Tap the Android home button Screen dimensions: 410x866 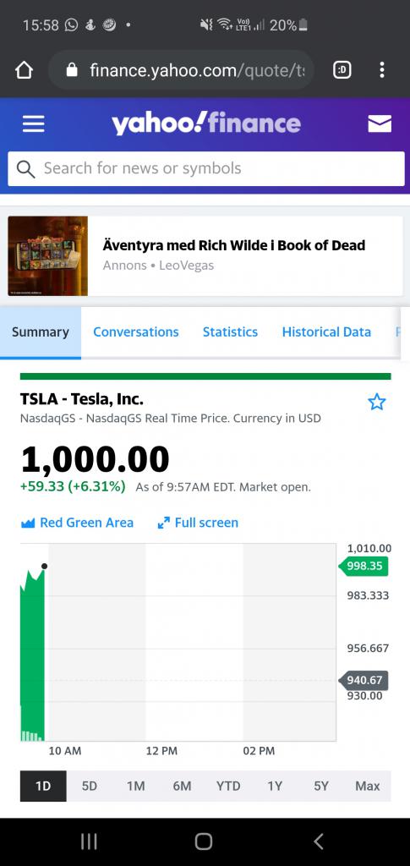click(204, 841)
